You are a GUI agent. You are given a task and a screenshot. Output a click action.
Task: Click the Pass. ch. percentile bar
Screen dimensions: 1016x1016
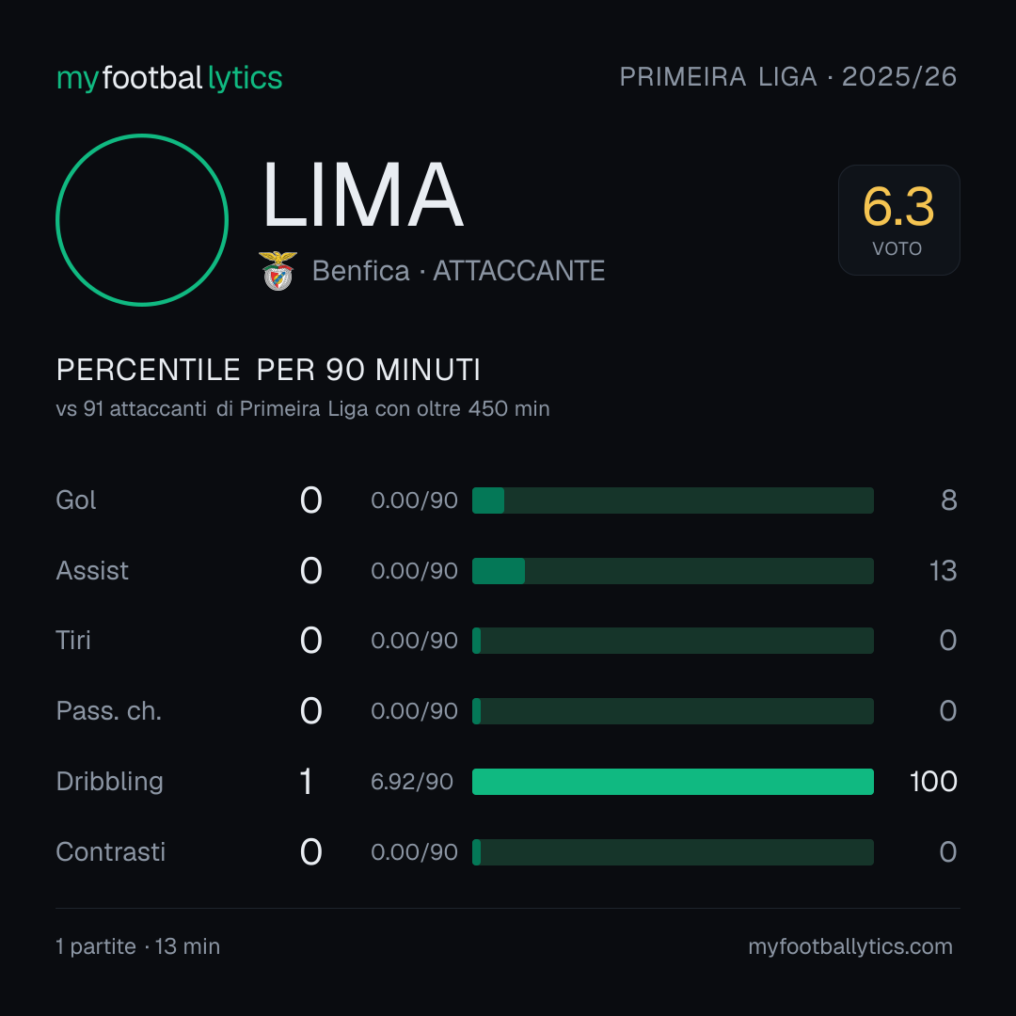673,711
